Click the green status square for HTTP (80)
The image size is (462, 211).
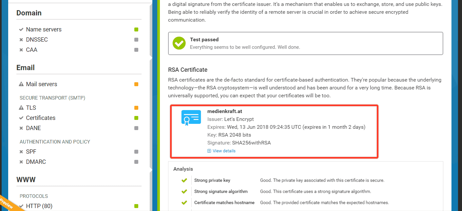click(x=136, y=206)
